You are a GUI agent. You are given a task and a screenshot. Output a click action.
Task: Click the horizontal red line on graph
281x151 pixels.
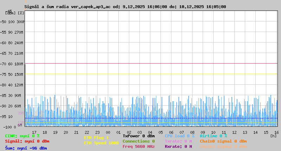click(151, 64)
